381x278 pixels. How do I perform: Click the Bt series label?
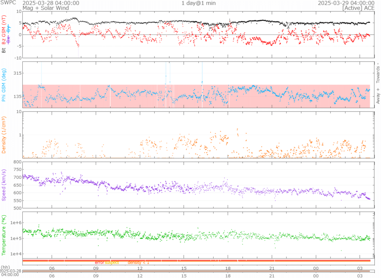click(4, 50)
